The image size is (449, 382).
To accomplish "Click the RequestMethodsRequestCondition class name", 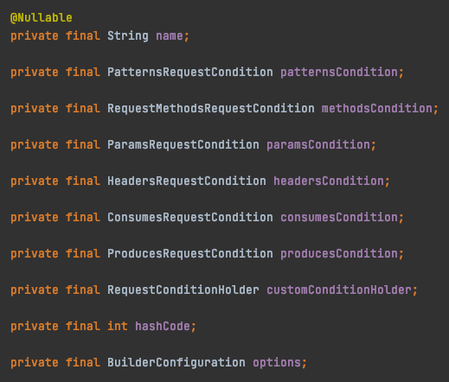I will click(211, 109).
